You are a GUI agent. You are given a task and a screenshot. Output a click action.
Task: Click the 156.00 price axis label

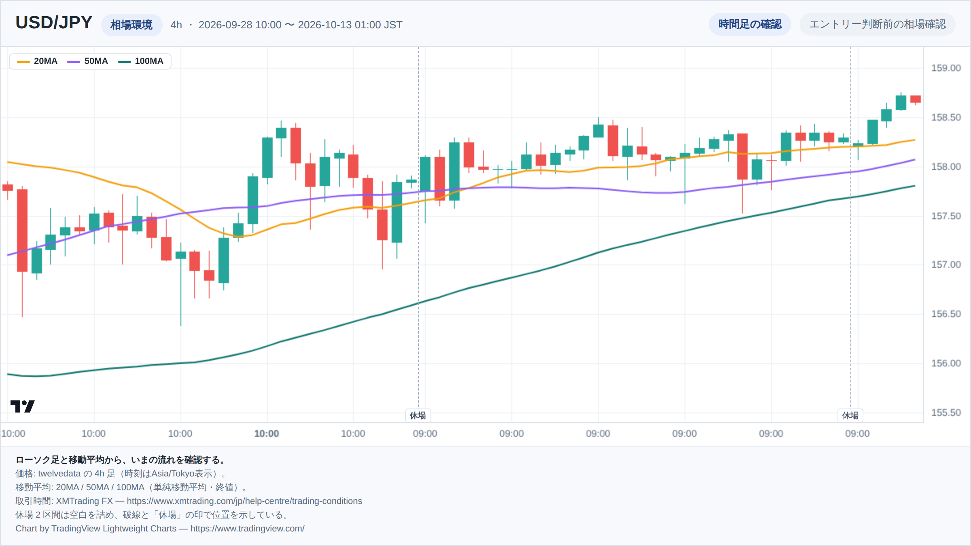click(946, 363)
